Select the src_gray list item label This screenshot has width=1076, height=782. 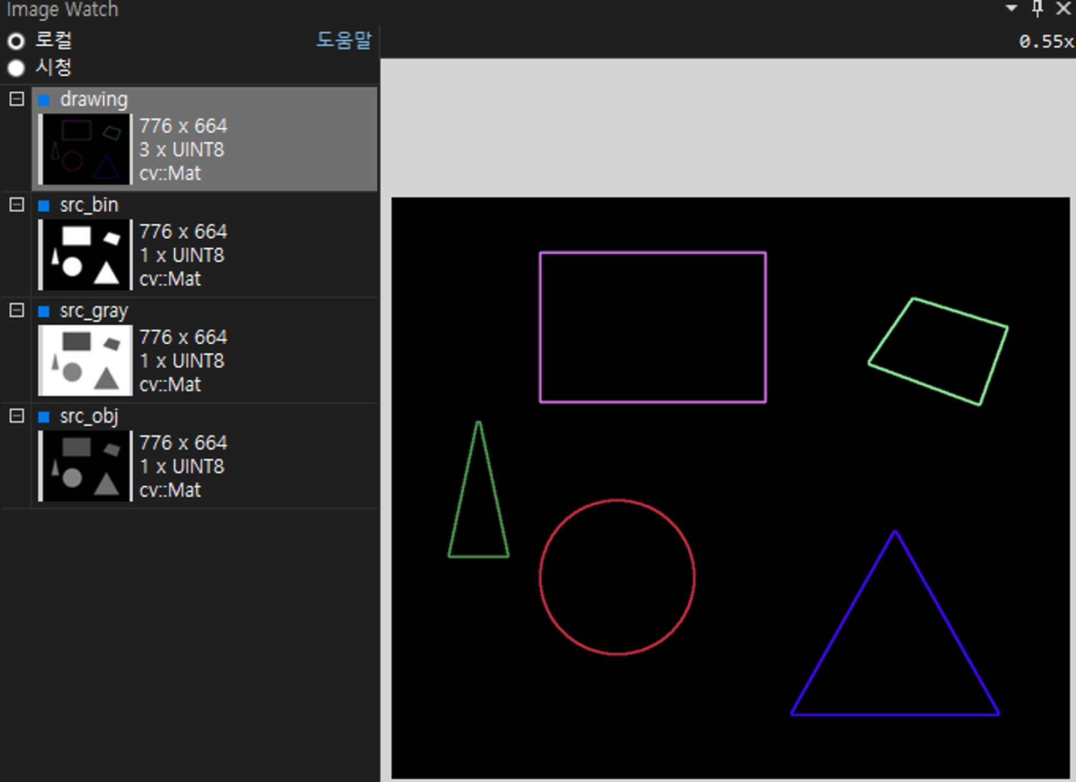pyautogui.click(x=94, y=311)
